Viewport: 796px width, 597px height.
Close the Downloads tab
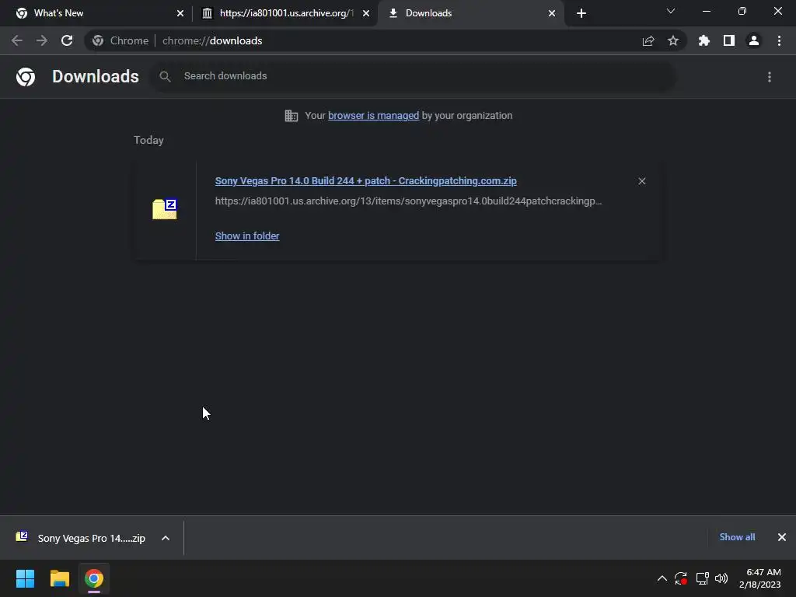click(x=552, y=13)
